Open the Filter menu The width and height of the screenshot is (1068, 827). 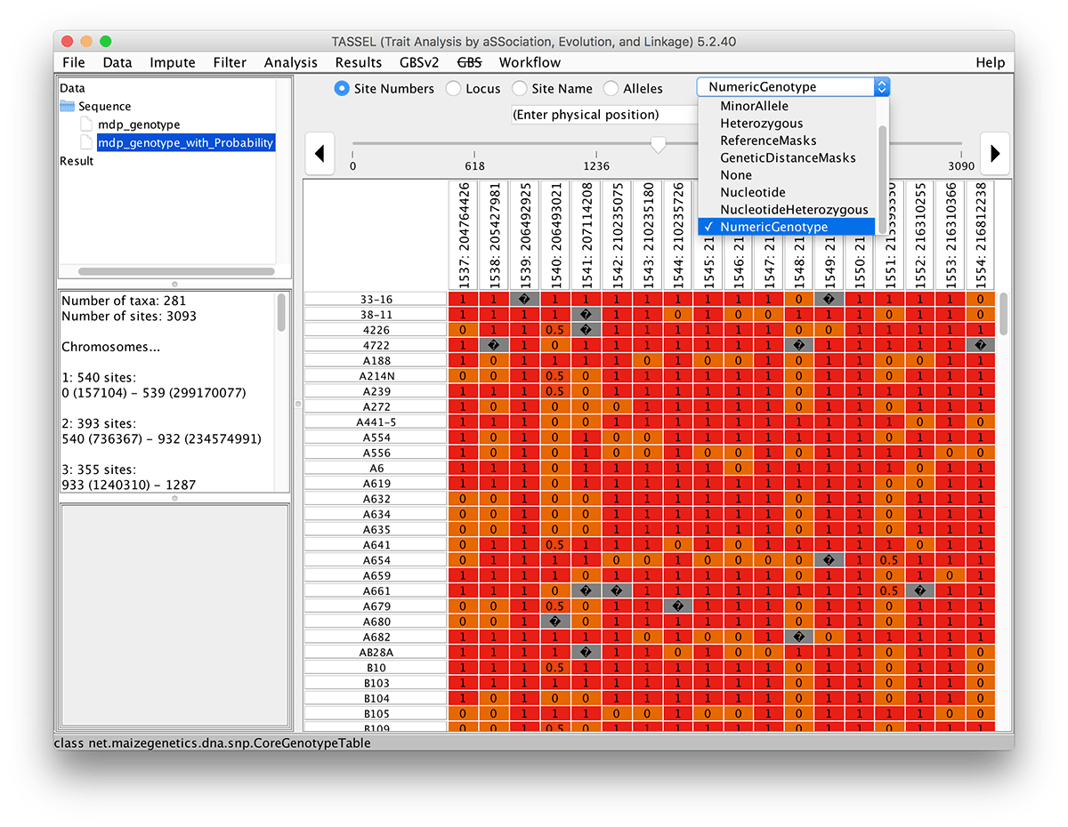point(230,62)
